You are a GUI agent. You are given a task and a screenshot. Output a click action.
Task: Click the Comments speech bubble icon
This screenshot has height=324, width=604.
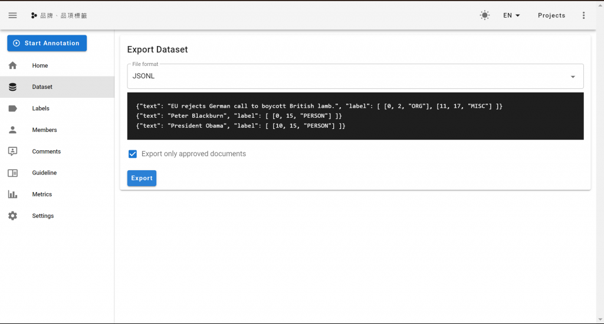pos(13,151)
